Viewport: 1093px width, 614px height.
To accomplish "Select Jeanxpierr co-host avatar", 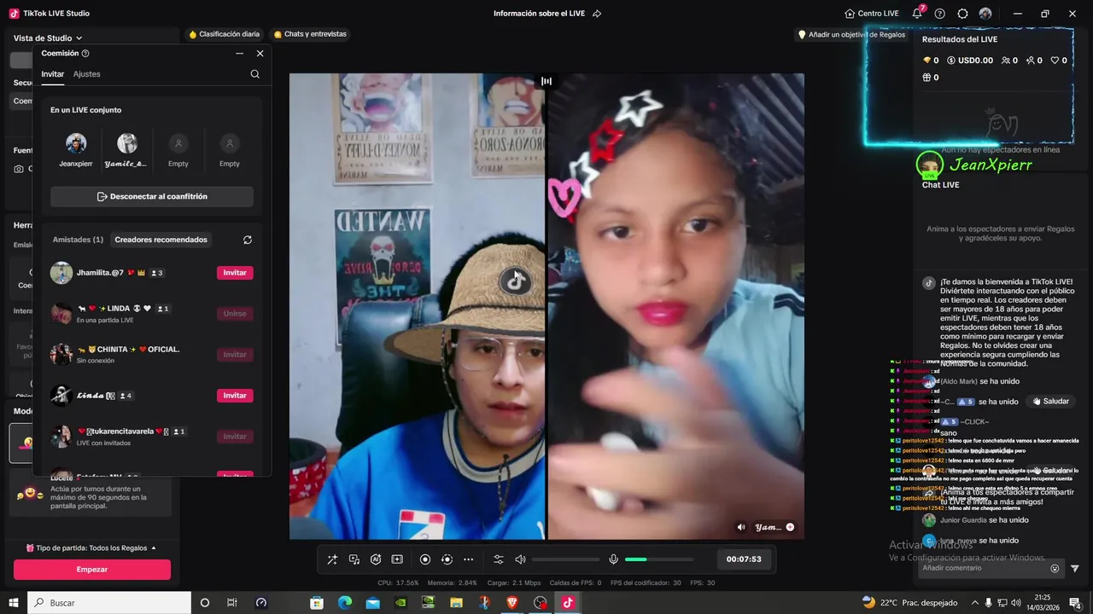I will point(76,143).
